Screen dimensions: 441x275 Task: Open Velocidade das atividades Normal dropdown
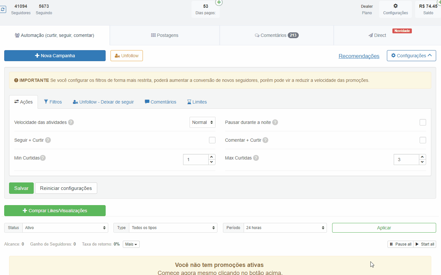pyautogui.click(x=203, y=122)
